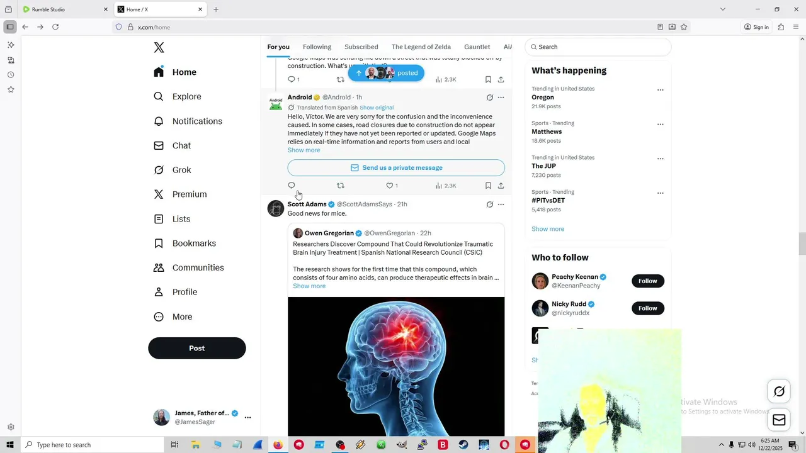This screenshot has width=806, height=453.
Task: Open Profile in the sidebar
Action: pyautogui.click(x=175, y=293)
